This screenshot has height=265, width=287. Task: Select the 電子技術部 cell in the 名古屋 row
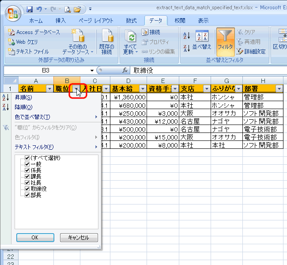pos(263,129)
